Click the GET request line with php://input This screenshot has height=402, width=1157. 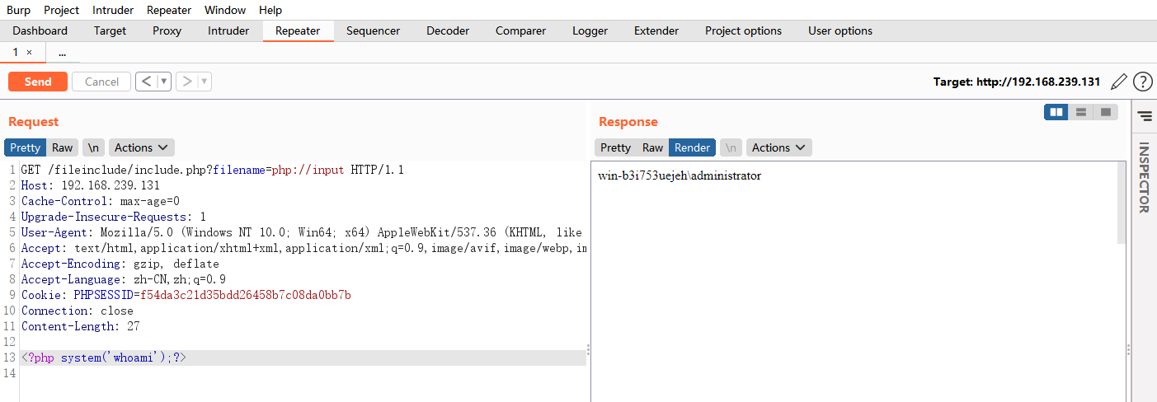tap(212, 170)
